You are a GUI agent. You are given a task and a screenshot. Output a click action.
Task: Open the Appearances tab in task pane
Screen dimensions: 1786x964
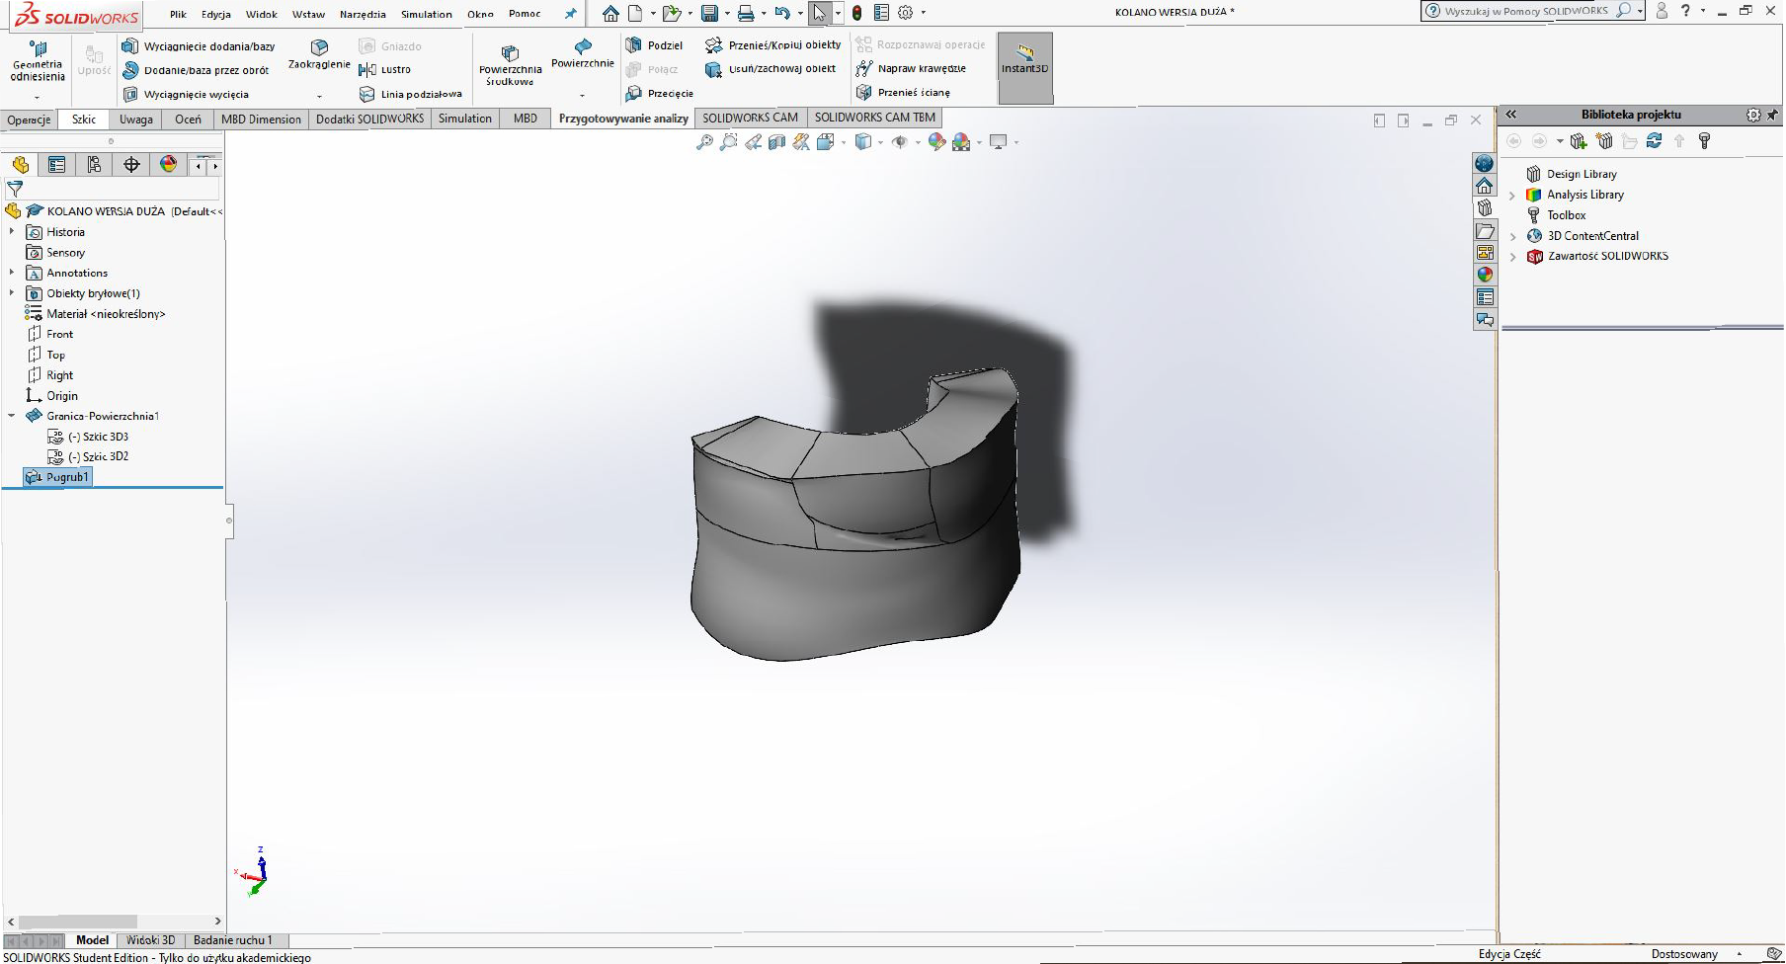(x=1485, y=275)
